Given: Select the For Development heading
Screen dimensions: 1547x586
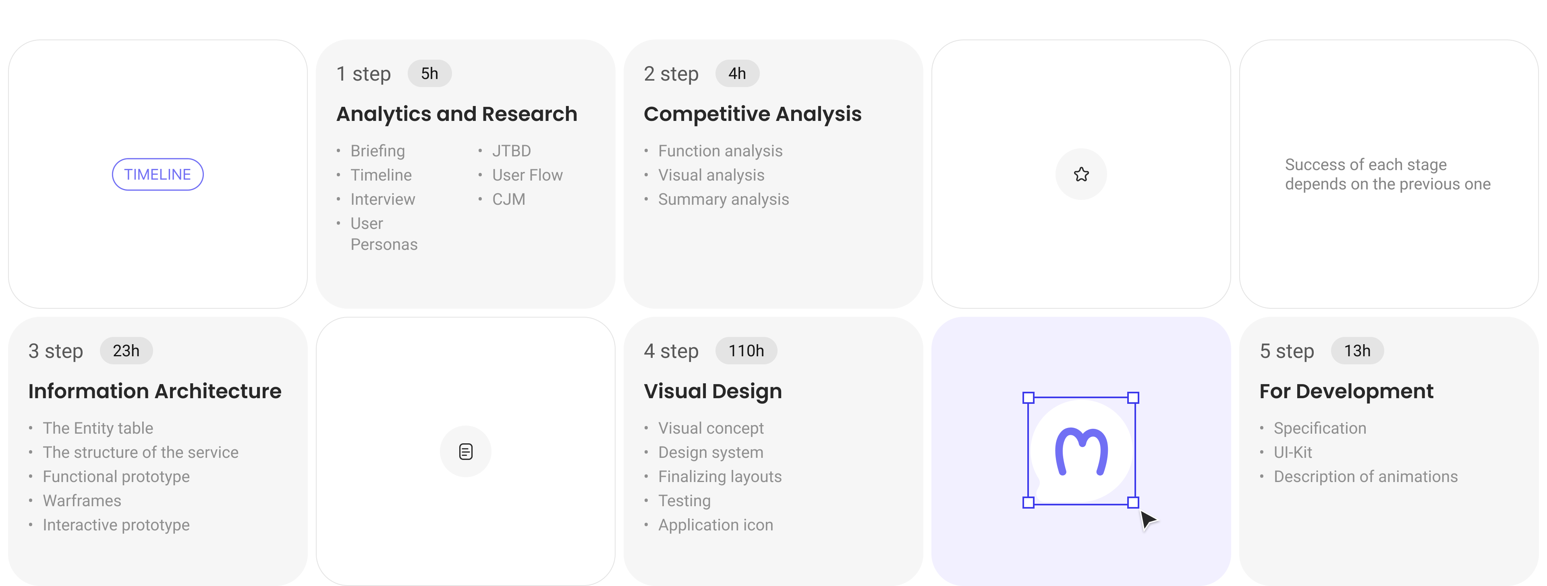Looking at the screenshot, I should (x=1346, y=391).
